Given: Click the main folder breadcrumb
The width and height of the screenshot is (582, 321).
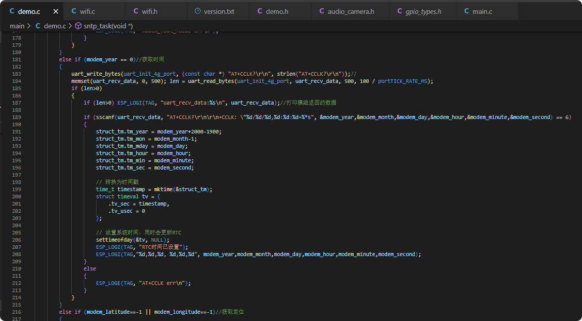Looking at the screenshot, I should point(17,26).
